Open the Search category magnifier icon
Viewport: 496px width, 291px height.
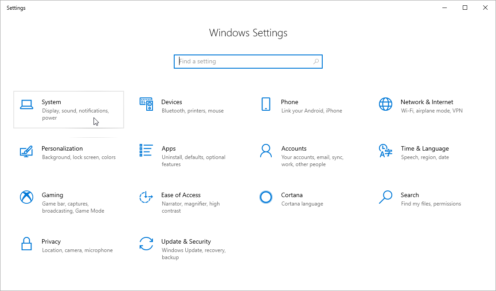point(386,197)
